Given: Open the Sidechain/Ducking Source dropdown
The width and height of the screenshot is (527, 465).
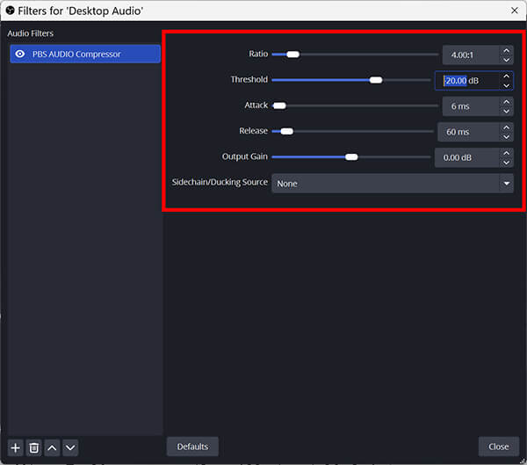Looking at the screenshot, I should tap(393, 184).
